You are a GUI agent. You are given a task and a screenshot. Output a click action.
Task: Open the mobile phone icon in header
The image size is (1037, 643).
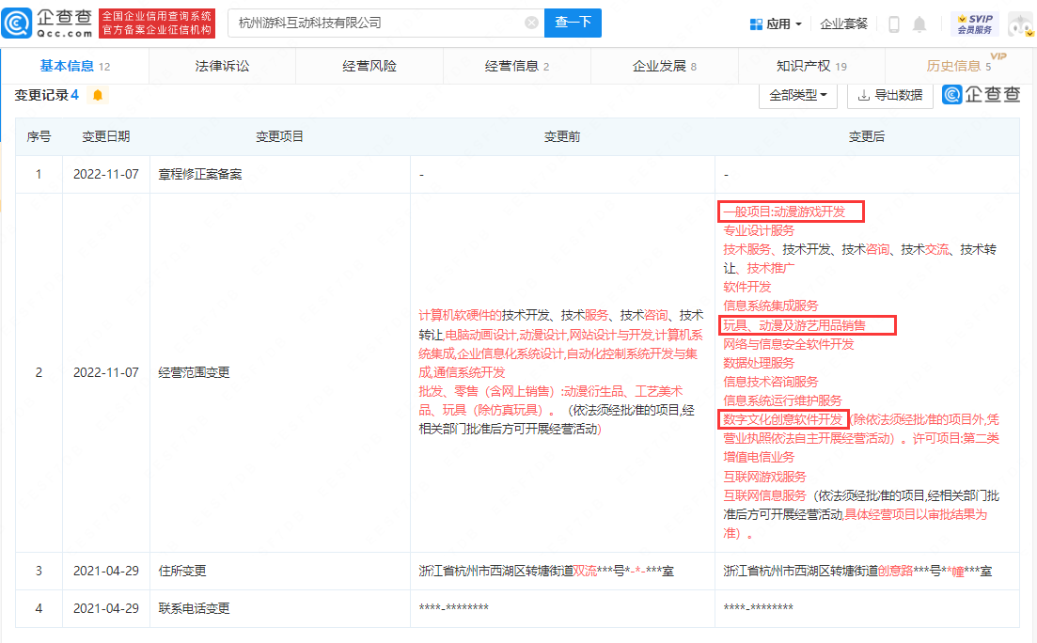893,24
